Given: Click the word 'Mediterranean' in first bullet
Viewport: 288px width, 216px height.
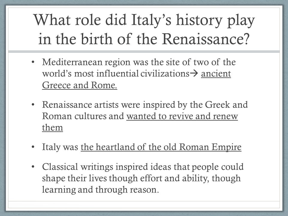Looking at the screenshot, I should point(72,62).
